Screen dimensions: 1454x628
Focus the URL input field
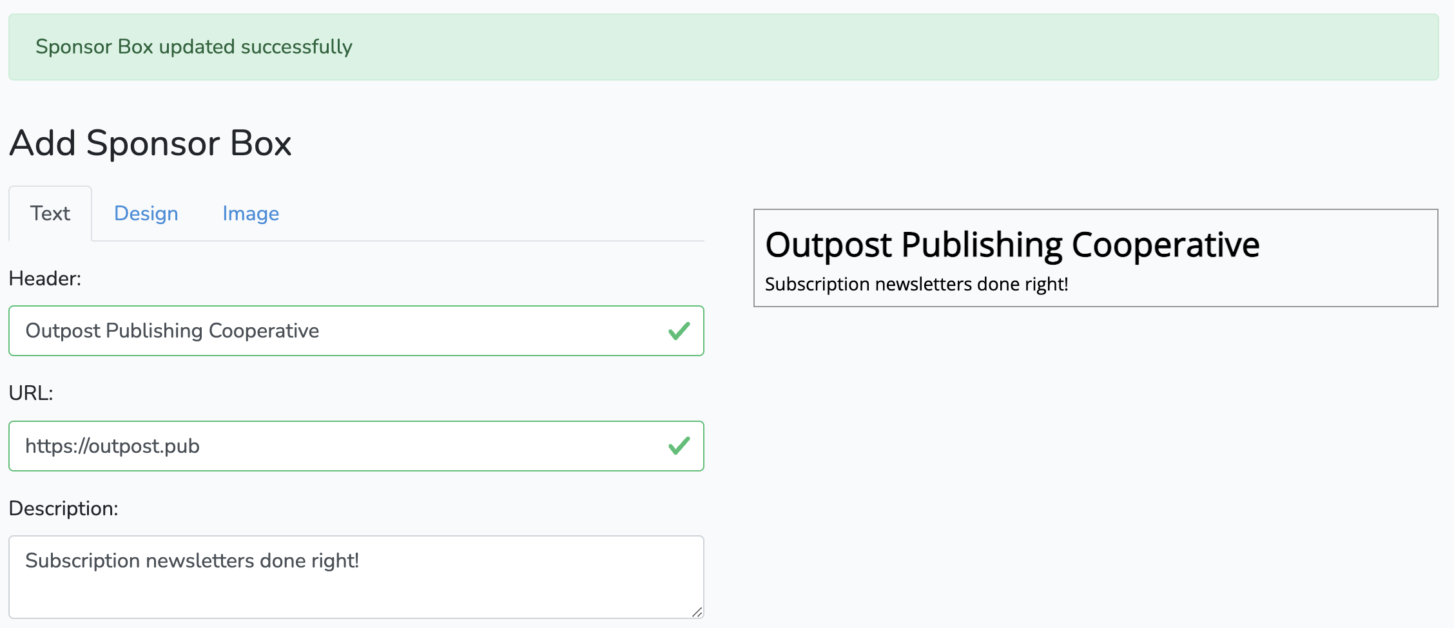(356, 446)
